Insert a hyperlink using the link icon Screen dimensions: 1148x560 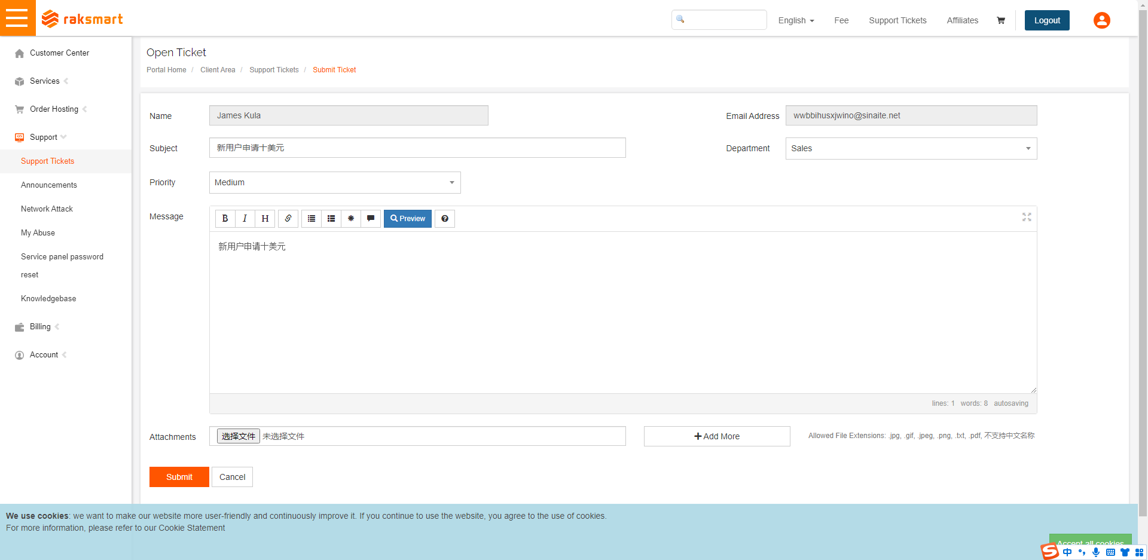[288, 219]
